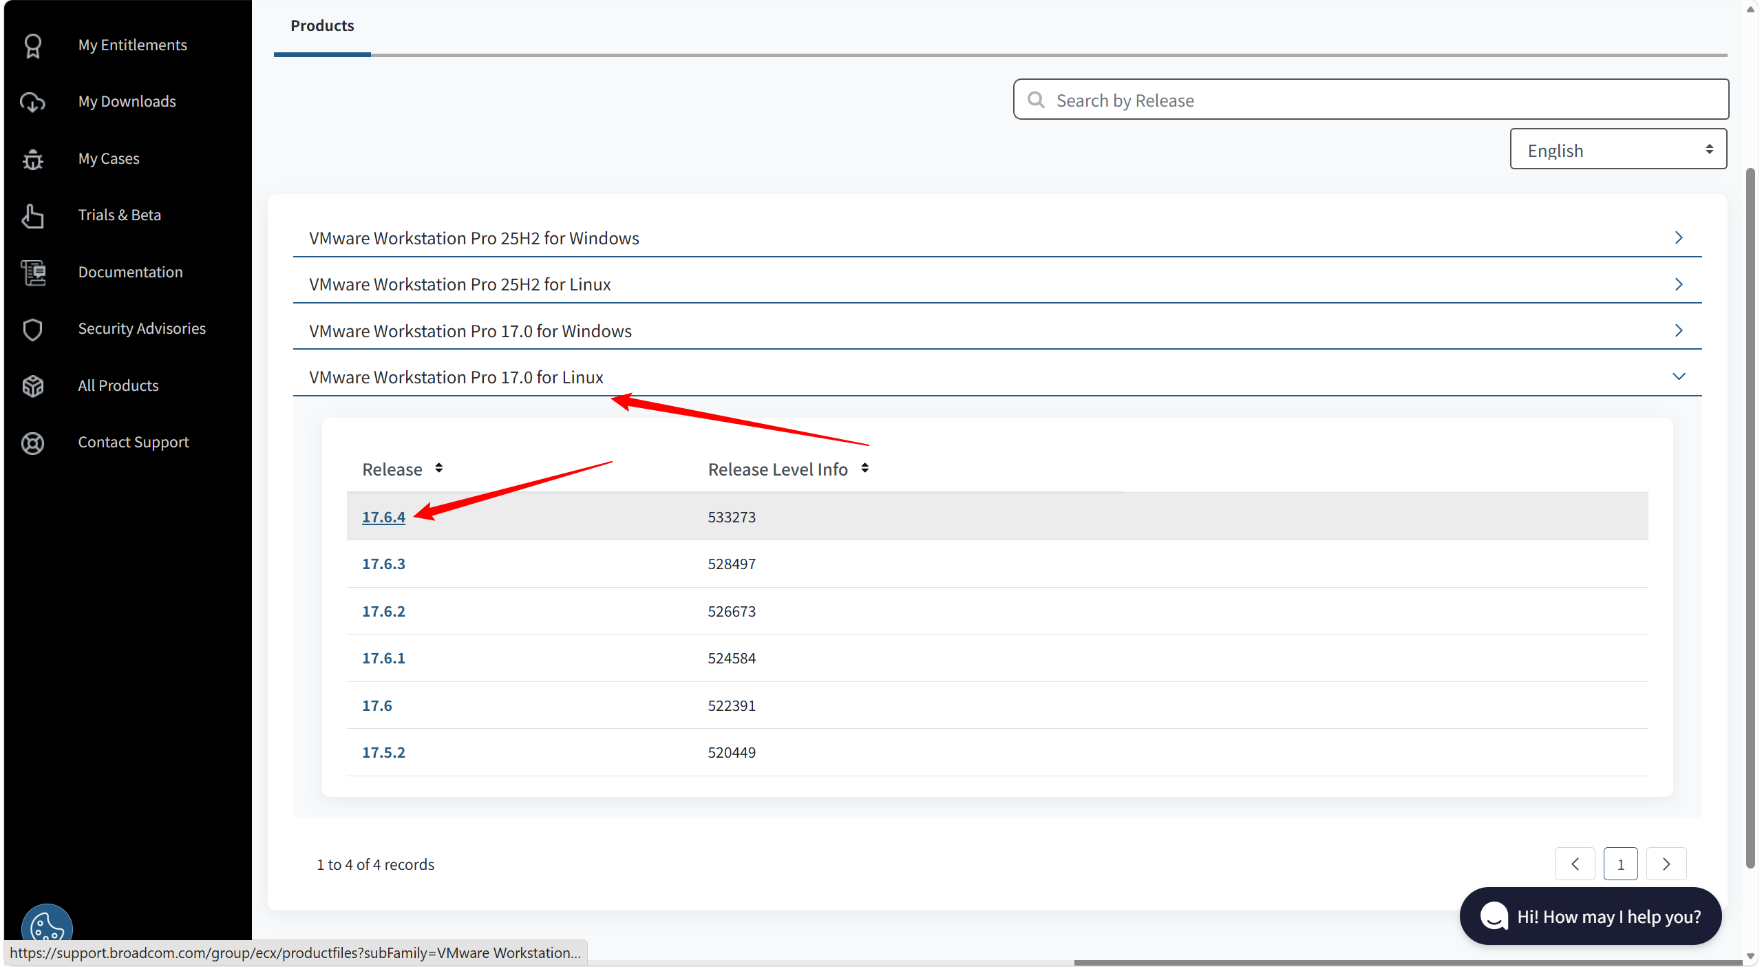
Task: Click the Contact Support lifebuoy icon
Action: [x=32, y=443]
